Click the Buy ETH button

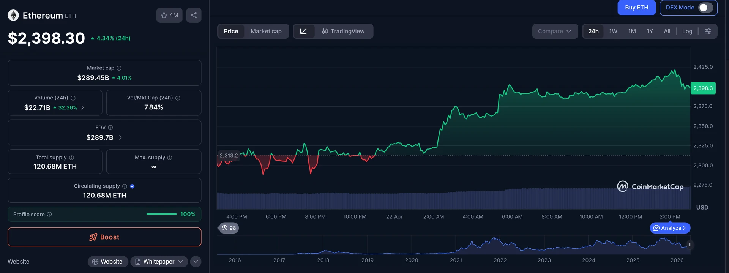[637, 8]
